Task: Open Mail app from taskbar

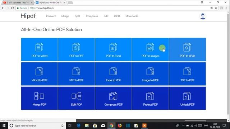Action: tap(103, 126)
